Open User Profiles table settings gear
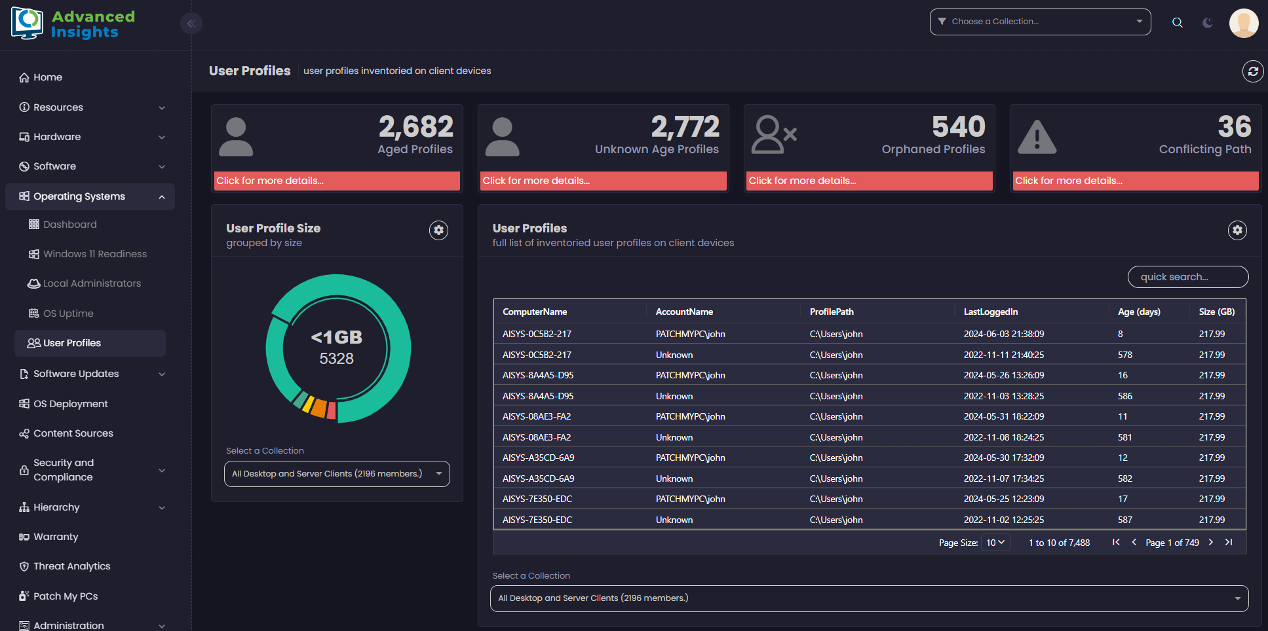 click(1237, 230)
